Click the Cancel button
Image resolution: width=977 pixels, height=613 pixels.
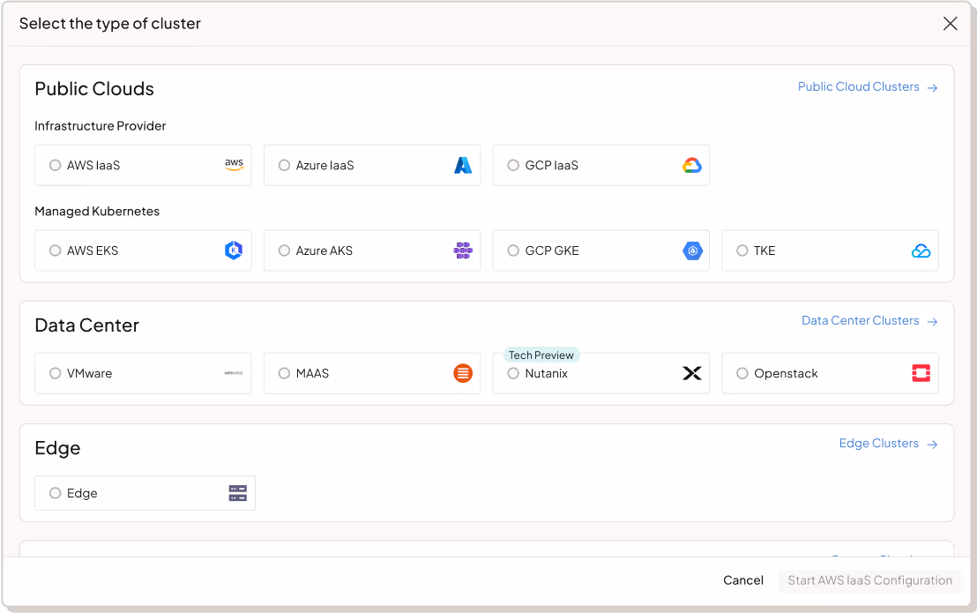pyautogui.click(x=743, y=580)
